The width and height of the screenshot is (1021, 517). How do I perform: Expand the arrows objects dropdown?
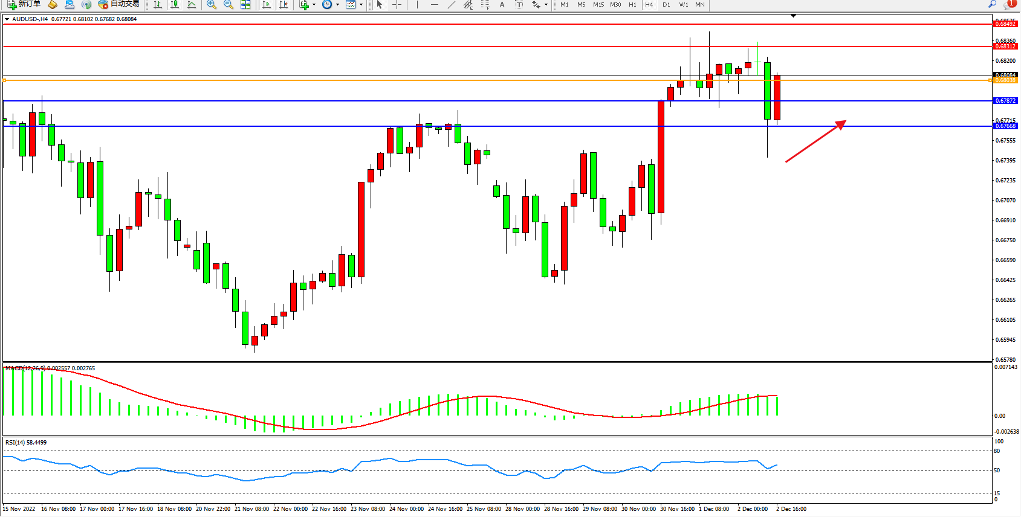(x=546, y=4)
